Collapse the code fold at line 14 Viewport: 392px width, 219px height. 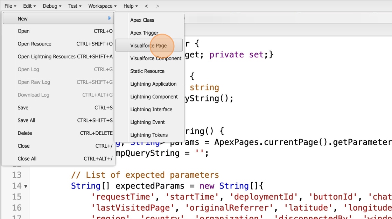point(26,186)
